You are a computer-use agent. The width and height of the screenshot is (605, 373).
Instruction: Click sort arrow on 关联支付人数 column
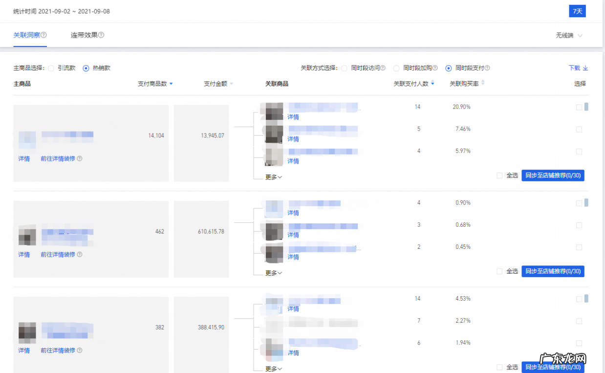(x=432, y=84)
